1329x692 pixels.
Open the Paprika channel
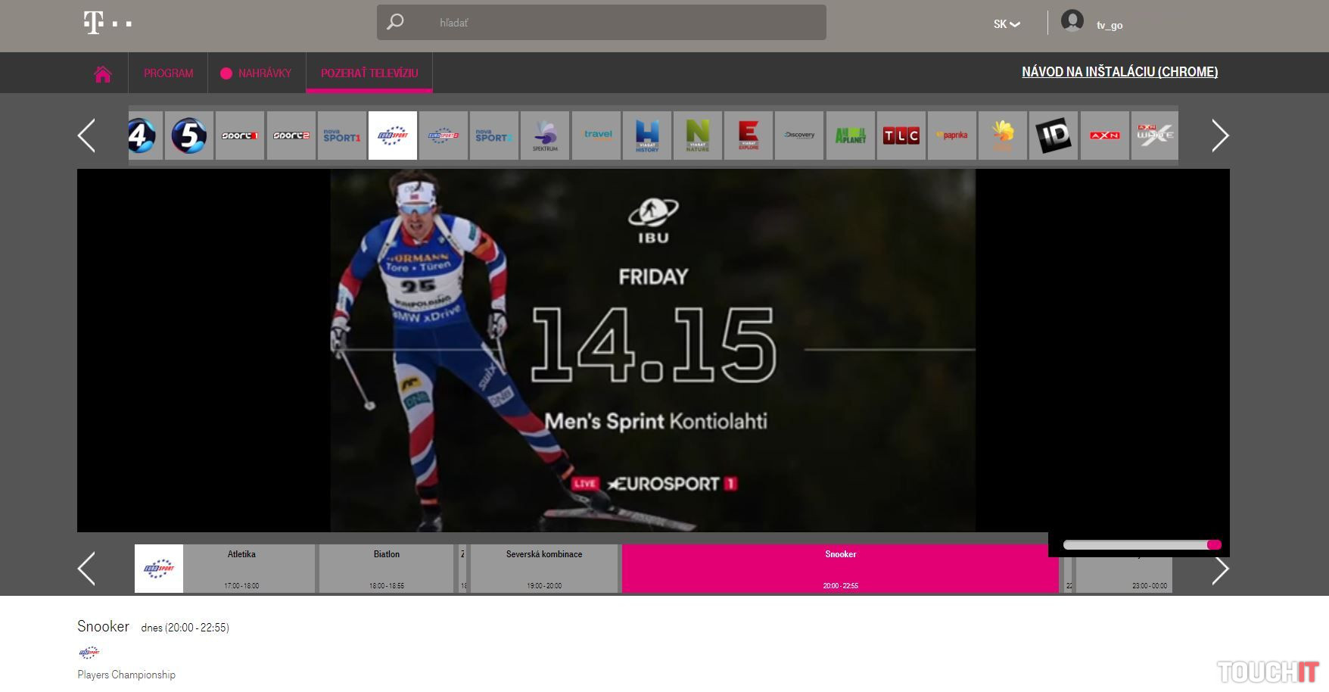point(952,136)
